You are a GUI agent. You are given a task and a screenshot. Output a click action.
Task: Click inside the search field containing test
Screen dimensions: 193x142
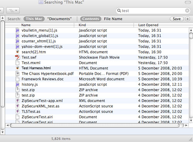coord(153,11)
